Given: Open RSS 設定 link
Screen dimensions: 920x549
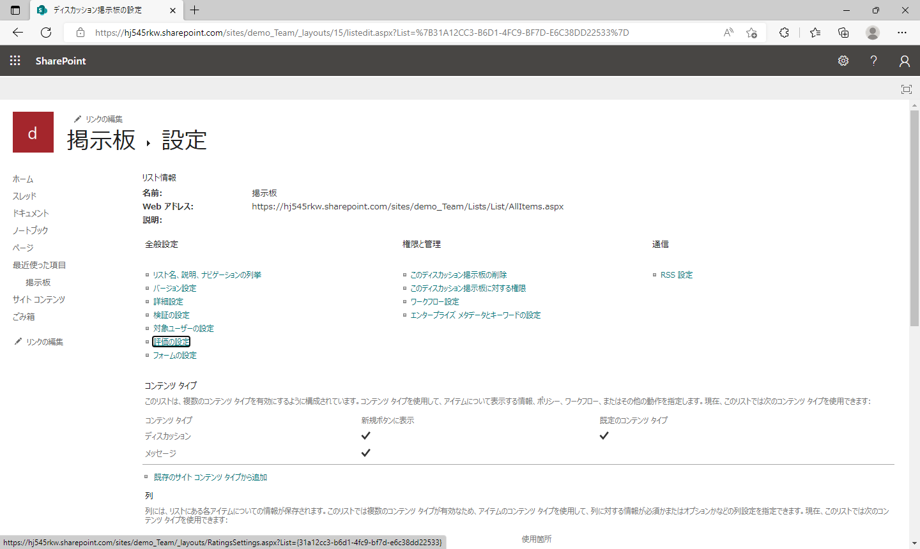Looking at the screenshot, I should [677, 274].
